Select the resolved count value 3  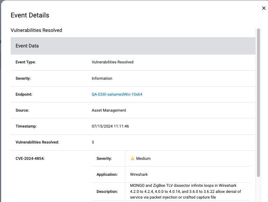(93, 142)
